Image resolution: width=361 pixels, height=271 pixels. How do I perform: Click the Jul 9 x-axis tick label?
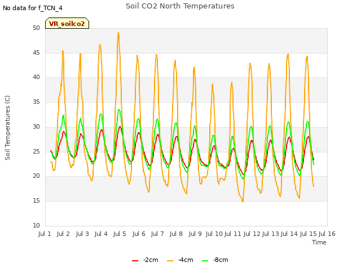point(195,234)
